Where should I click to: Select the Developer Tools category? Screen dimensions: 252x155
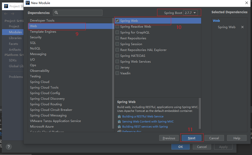pos(42,21)
